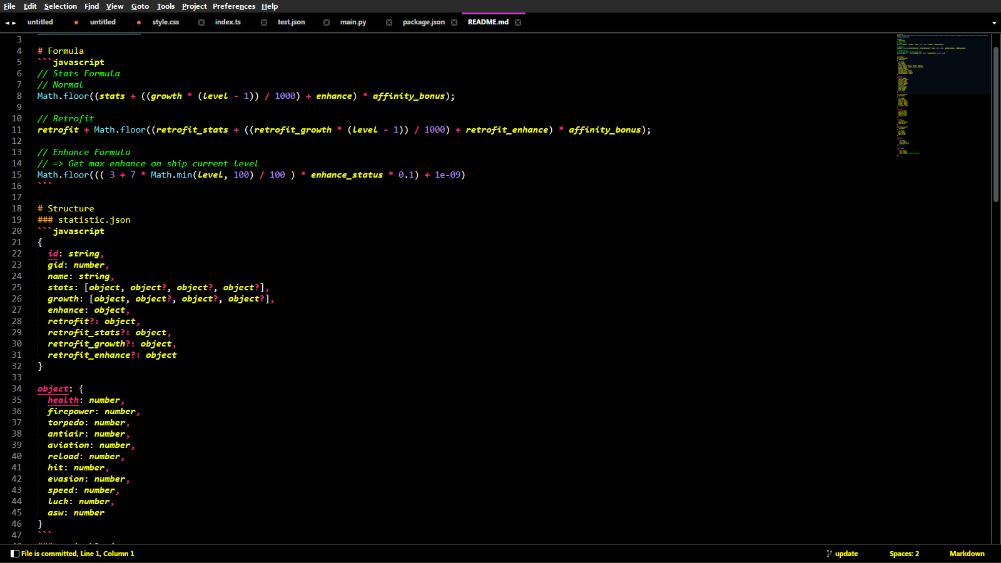Click the 'retrofit_growth?: object,' line
The image size is (1001, 563).
[x=112, y=343]
